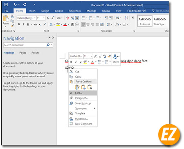Image resolution: width=184 pixels, height=149 pixels.
Task: Click the Multilevel list icon in ribbon
Action: [98, 18]
